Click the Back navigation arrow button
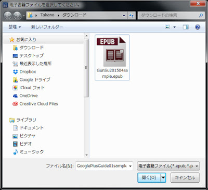 click(8, 15)
